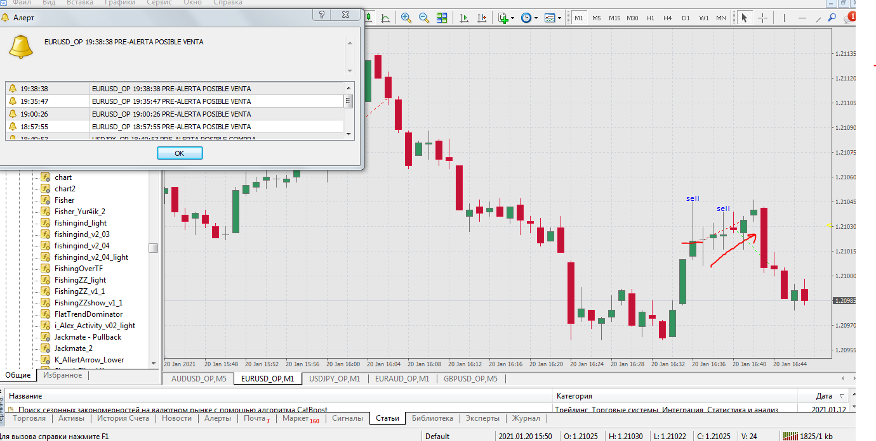Click the navigator panel scrollbar thumb
876x441 pixels.
pos(154,248)
